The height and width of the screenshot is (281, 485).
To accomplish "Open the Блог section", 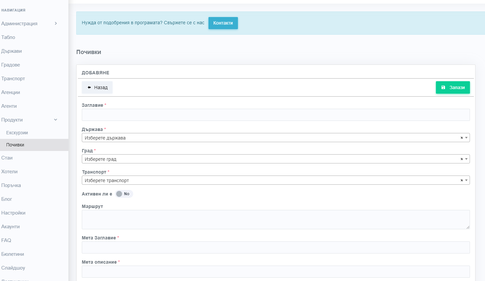I will pos(7,199).
